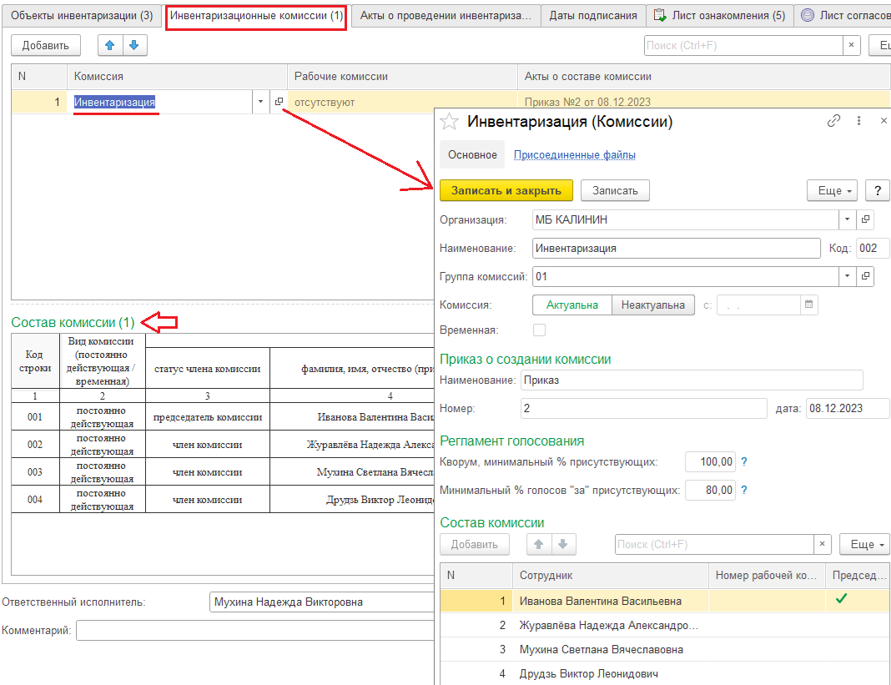Click the Рабочие комиссии column header
891x685 pixels.
pos(402,76)
